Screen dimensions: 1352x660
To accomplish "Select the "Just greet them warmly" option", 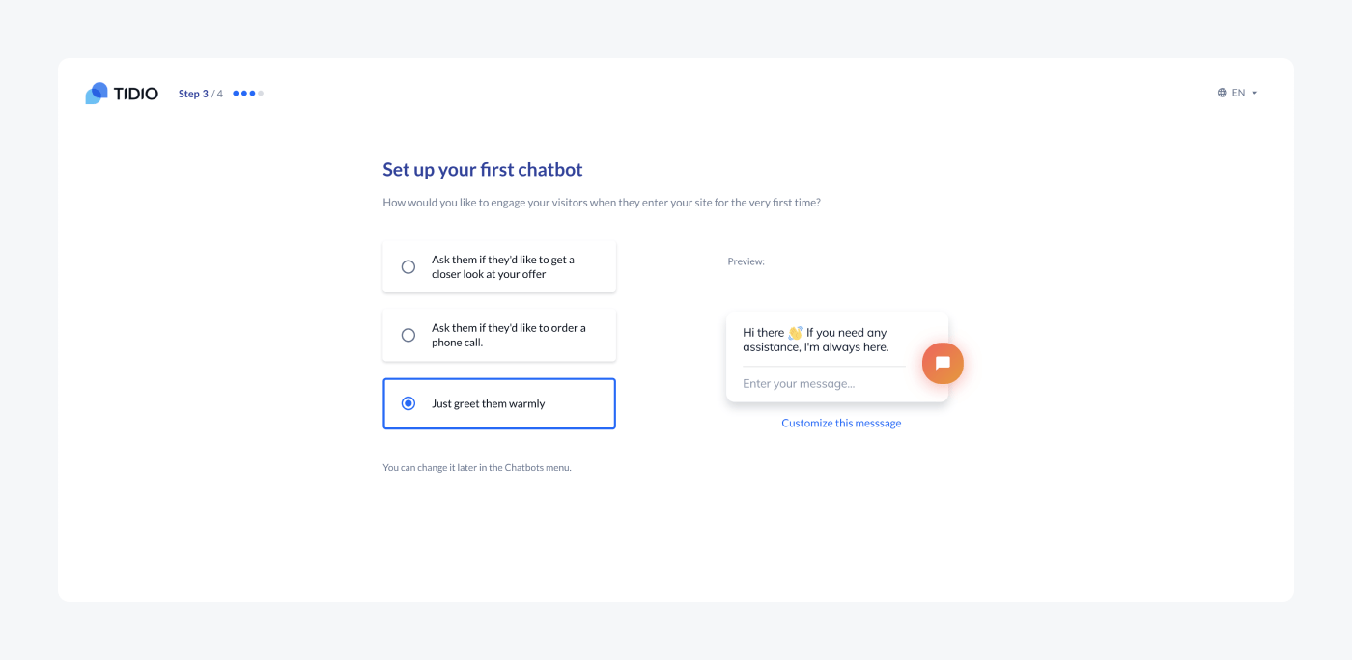I will coord(499,403).
